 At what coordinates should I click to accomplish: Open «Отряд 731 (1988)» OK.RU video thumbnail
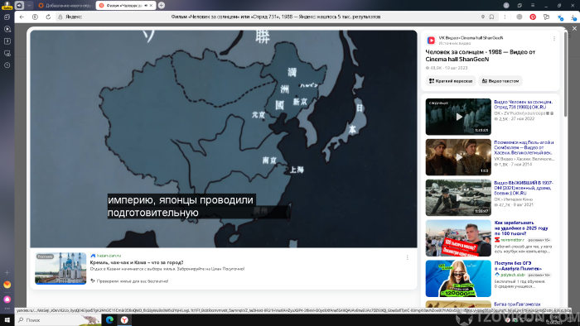pyautogui.click(x=458, y=117)
